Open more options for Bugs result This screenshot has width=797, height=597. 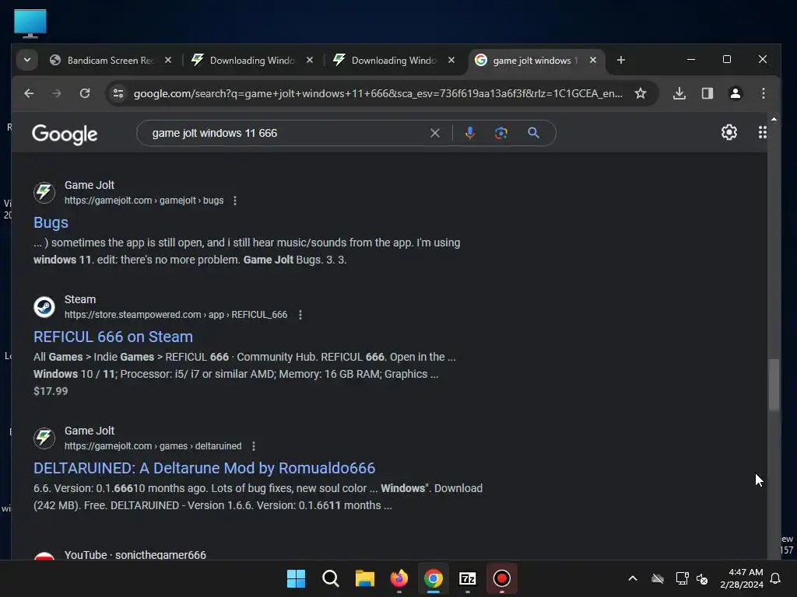(235, 201)
